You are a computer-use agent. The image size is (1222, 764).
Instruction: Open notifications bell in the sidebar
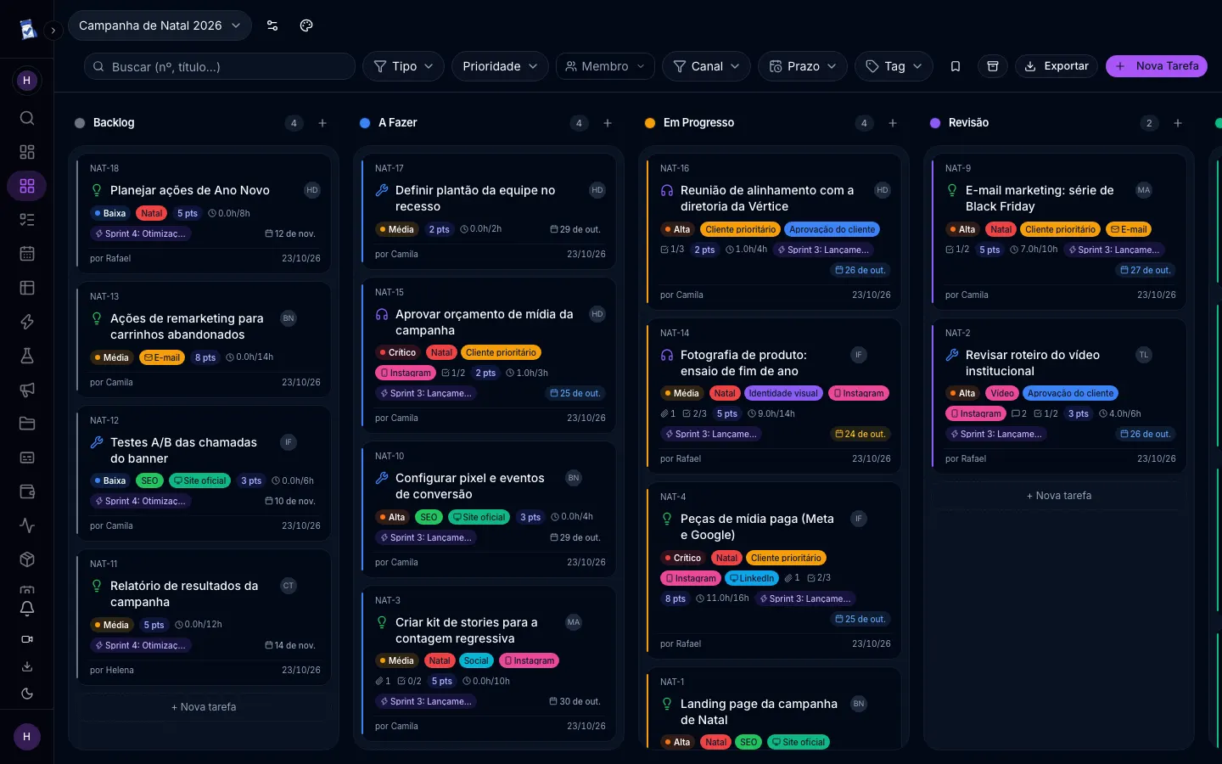(x=27, y=609)
